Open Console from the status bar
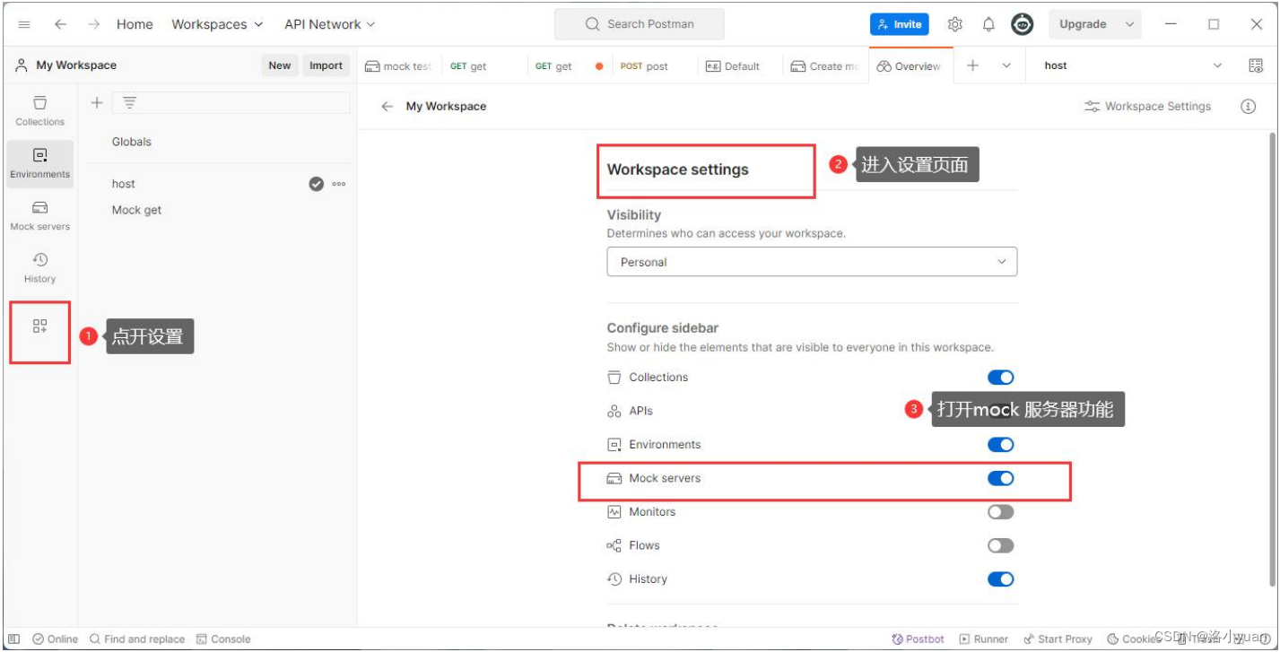Screen dimensions: 1280x652 pyautogui.click(x=223, y=639)
